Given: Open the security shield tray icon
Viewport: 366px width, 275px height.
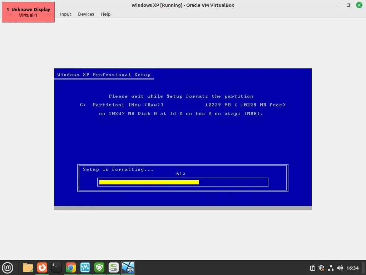Looking at the screenshot, I should point(321,268).
